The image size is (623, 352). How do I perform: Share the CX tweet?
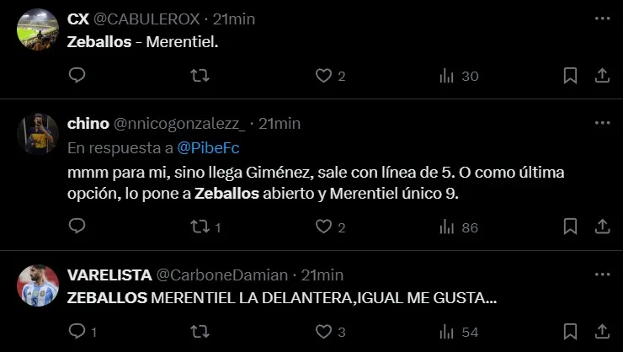tap(602, 76)
